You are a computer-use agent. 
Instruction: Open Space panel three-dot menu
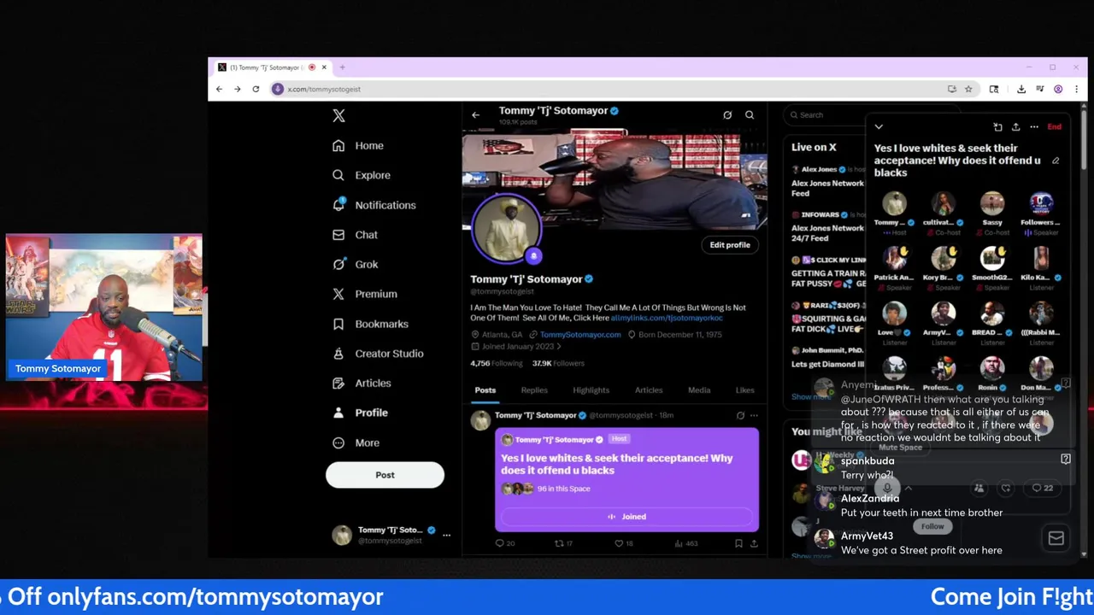pyautogui.click(x=1034, y=127)
